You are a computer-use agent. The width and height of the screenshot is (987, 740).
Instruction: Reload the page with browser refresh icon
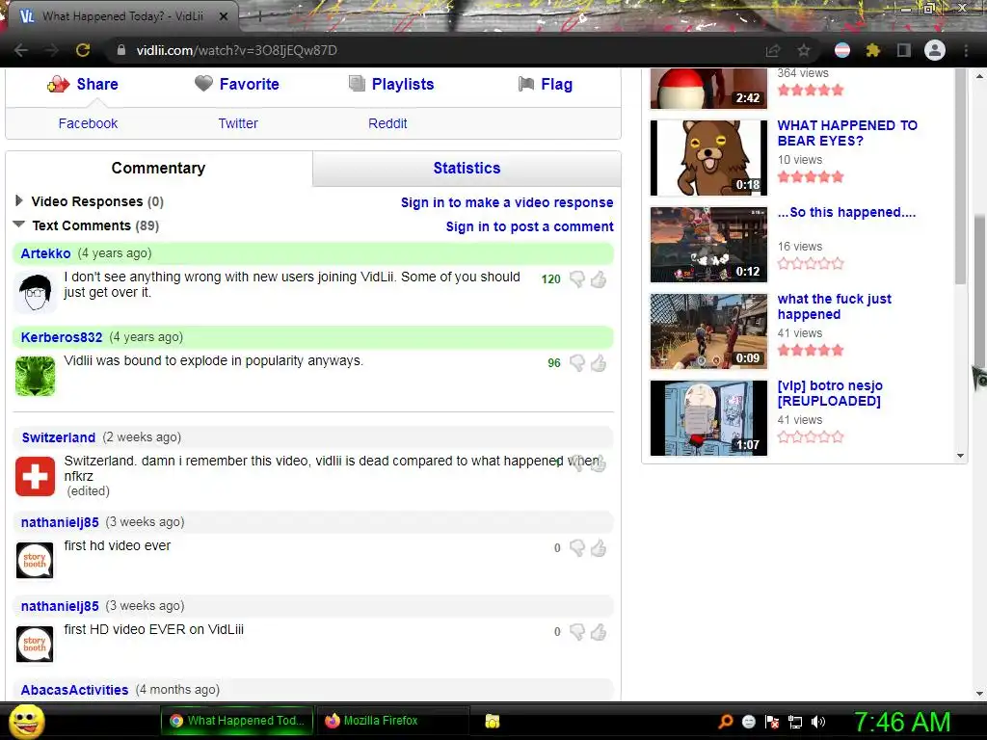coord(83,50)
